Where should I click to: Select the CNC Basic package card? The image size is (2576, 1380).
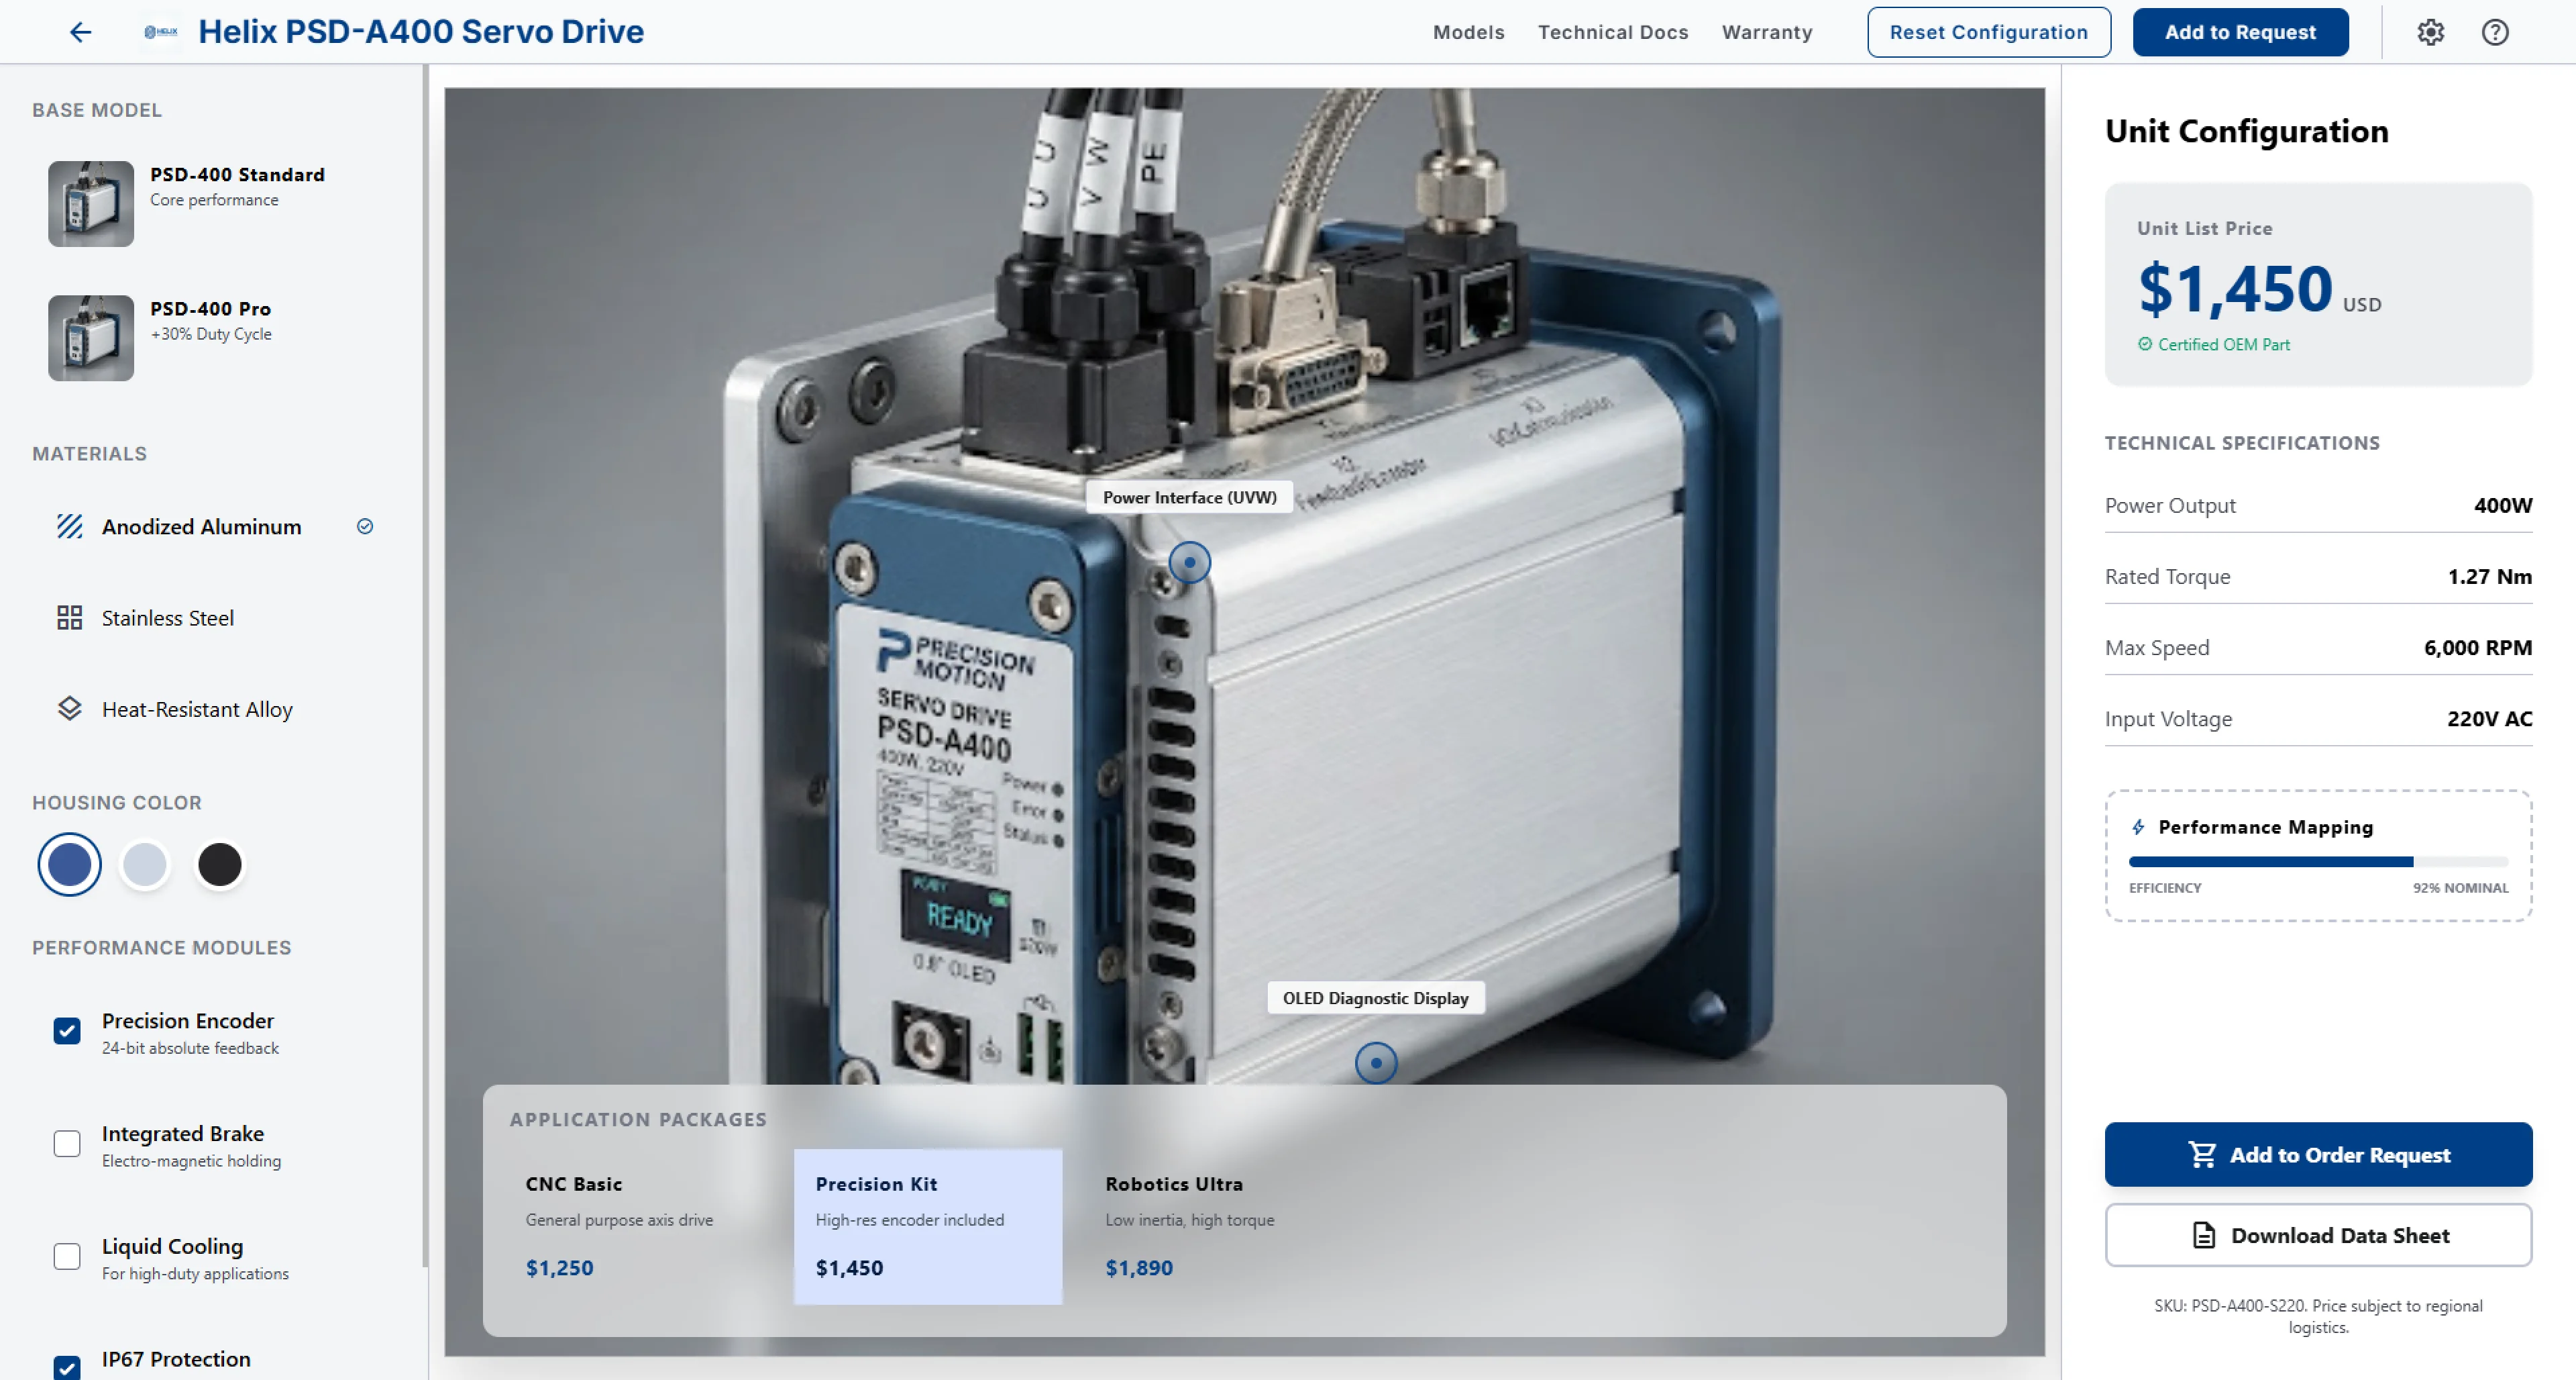(638, 1226)
